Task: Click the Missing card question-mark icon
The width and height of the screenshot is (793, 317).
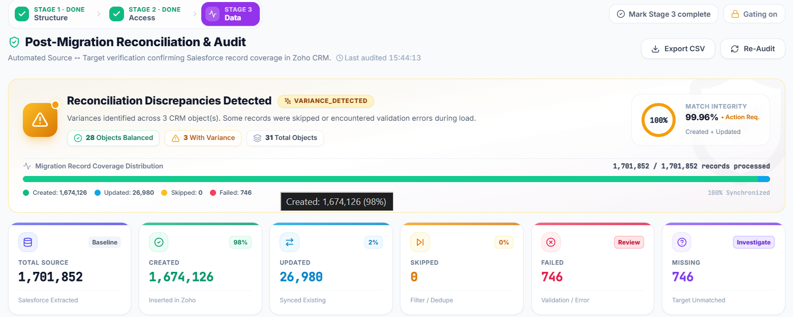Action: [x=682, y=242]
